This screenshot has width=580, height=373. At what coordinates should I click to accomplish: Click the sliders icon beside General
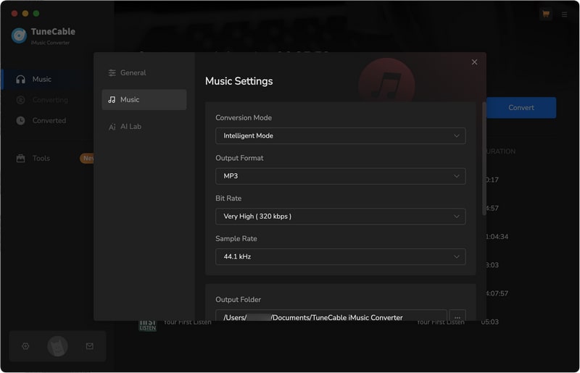(x=112, y=73)
